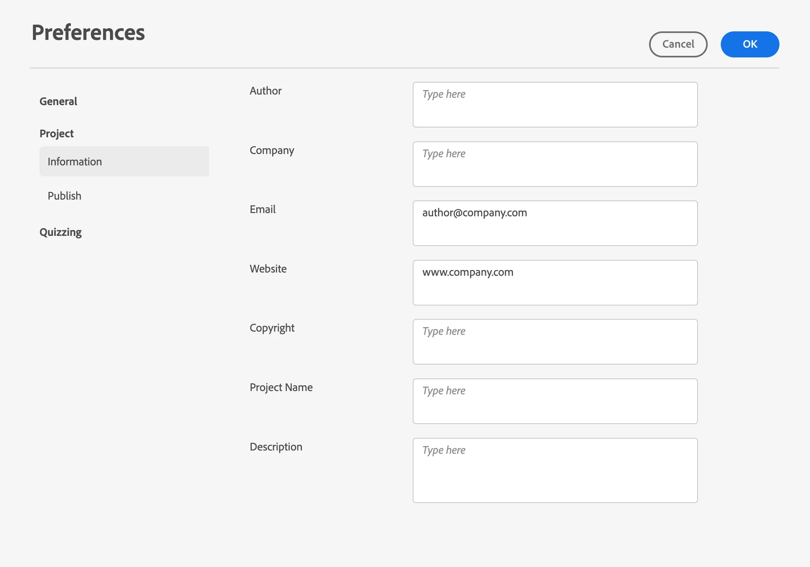Click into the Project Name field

pyautogui.click(x=555, y=402)
